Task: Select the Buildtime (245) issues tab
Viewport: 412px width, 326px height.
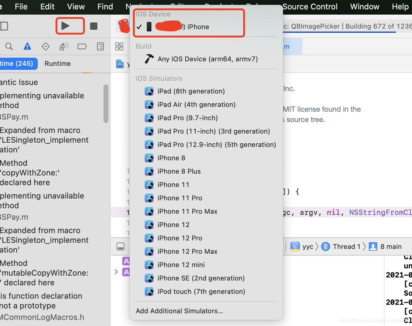Action: click(x=18, y=64)
